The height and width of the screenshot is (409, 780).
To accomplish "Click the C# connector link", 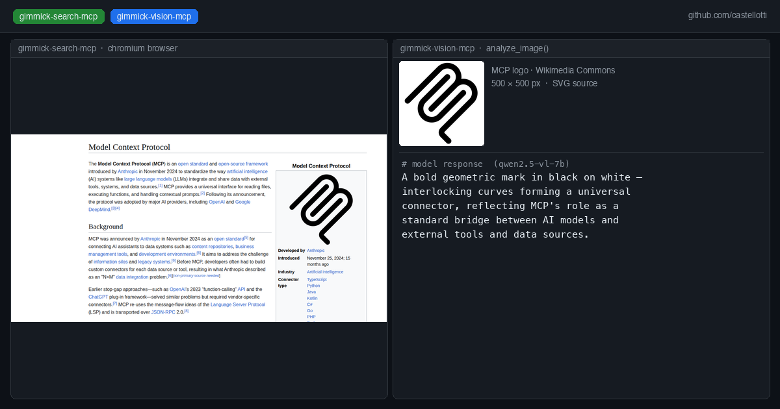I will click(x=310, y=304).
